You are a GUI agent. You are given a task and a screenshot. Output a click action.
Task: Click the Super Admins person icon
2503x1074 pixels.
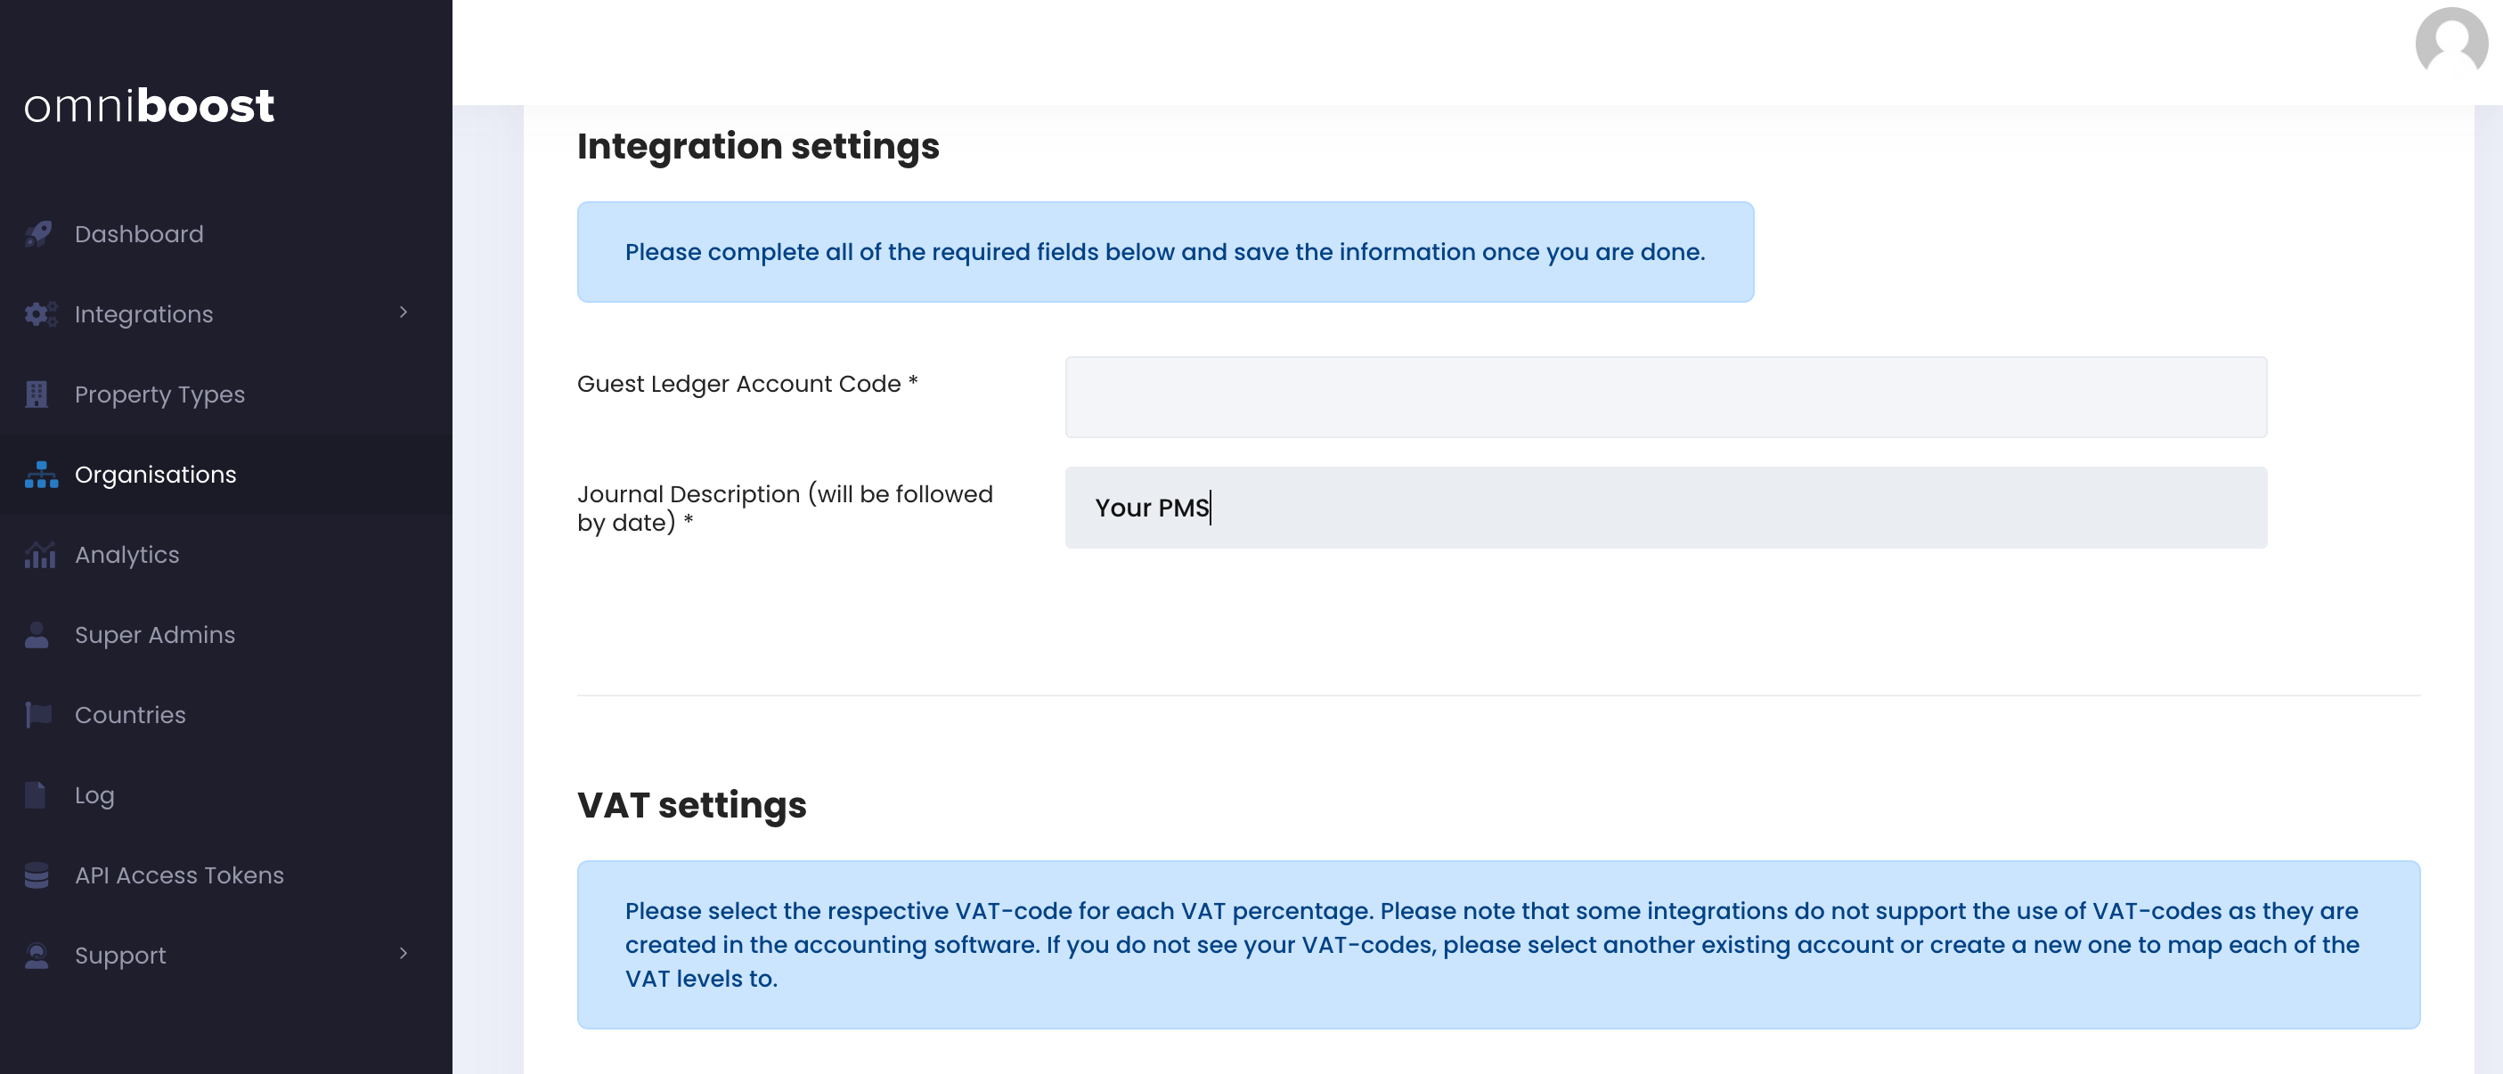(x=37, y=635)
